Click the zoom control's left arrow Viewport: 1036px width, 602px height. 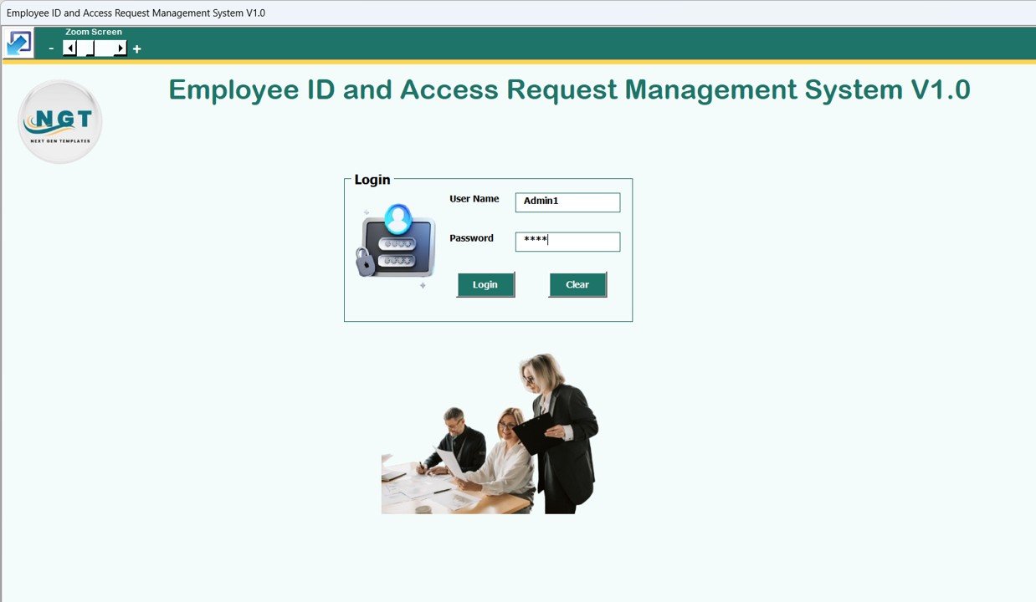(69, 48)
